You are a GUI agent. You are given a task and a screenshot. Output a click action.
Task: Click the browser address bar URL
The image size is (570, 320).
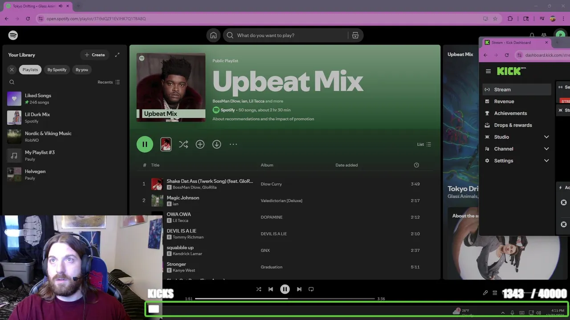[x=96, y=19]
